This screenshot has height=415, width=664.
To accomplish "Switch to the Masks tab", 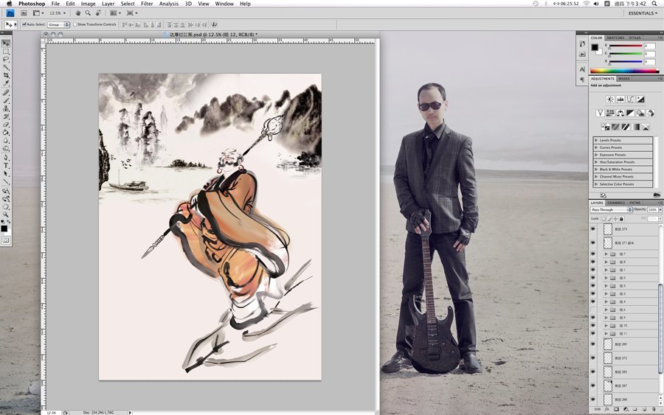I will (623, 79).
